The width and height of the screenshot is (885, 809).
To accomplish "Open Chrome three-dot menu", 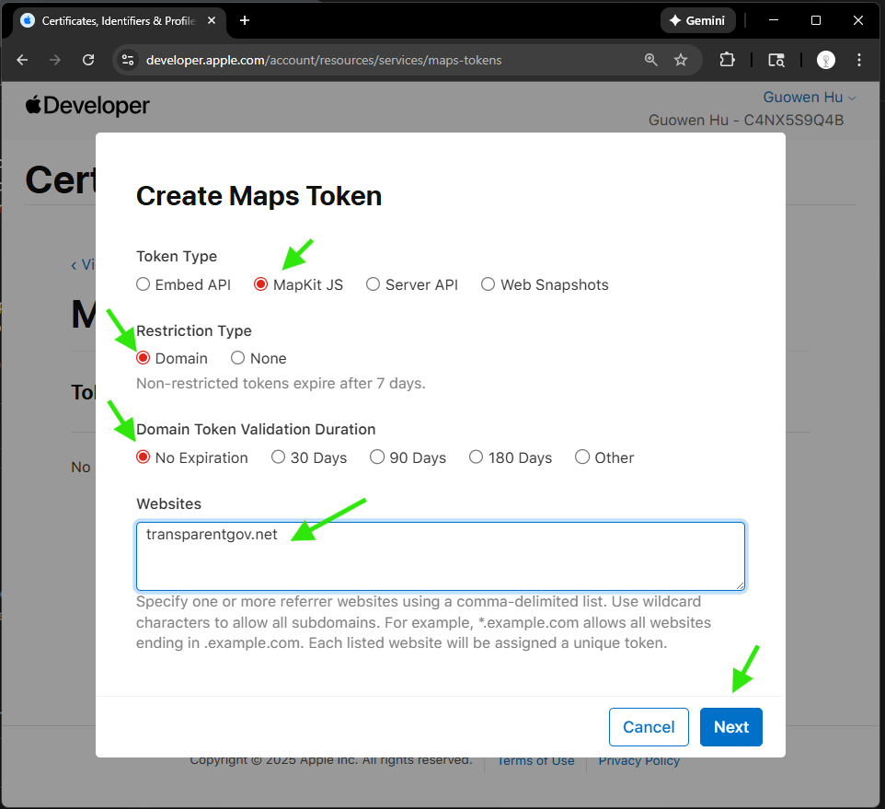I will pos(859,60).
